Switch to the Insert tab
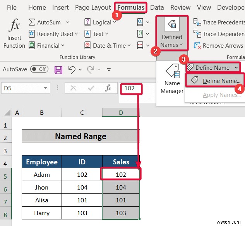This screenshot has width=245, height=226. click(60, 7)
